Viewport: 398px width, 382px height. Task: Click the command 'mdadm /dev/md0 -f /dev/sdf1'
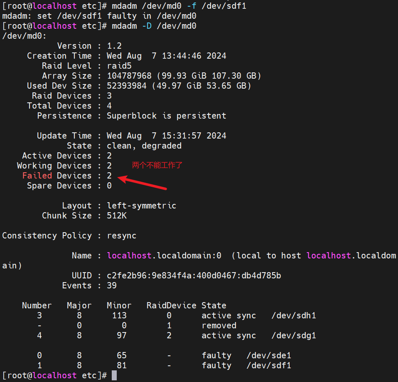point(179,6)
